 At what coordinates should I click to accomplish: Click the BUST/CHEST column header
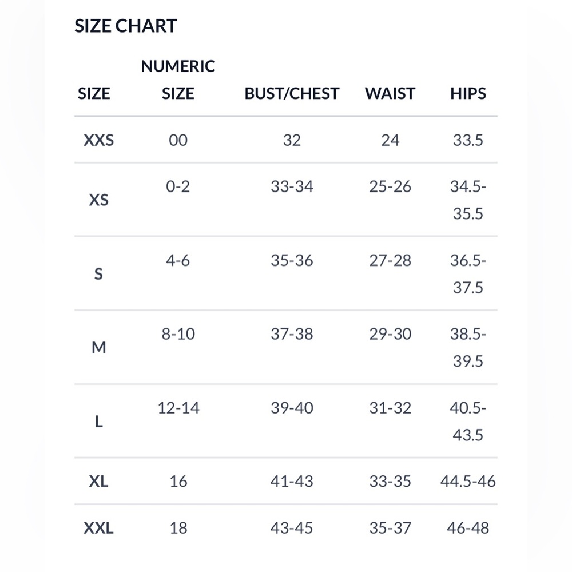pos(292,93)
